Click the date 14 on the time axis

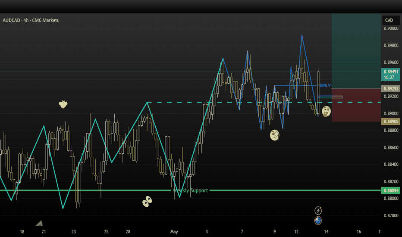click(x=326, y=232)
